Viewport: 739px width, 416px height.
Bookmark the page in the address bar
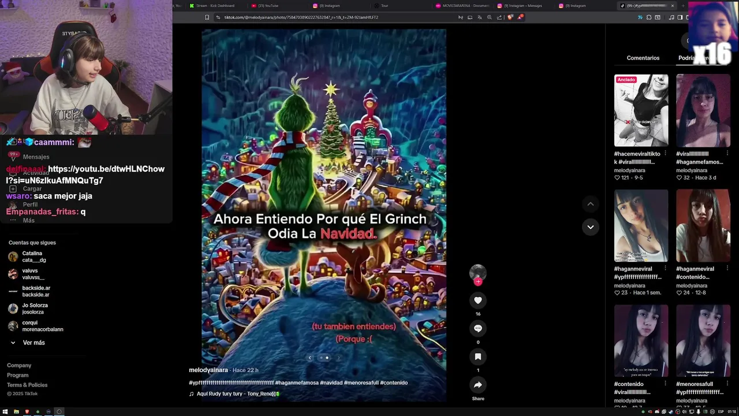pos(207,17)
